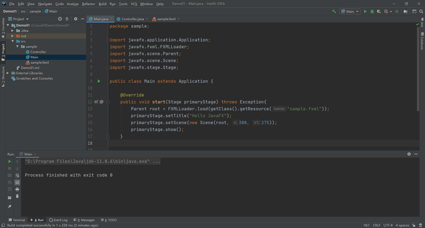Viewport: 425px width, 228px height.
Task: Switch to sample.fxml editor tab
Action: click(x=166, y=19)
